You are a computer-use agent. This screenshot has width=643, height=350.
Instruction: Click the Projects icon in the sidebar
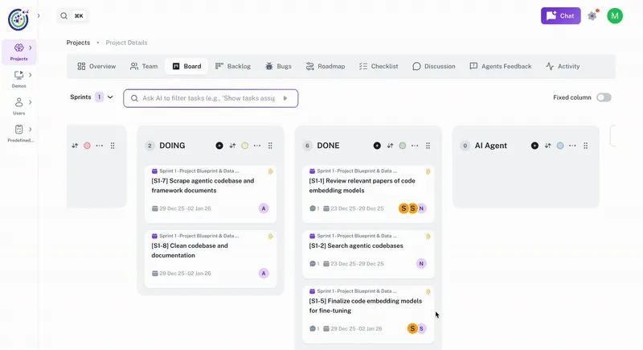pyautogui.click(x=18, y=48)
